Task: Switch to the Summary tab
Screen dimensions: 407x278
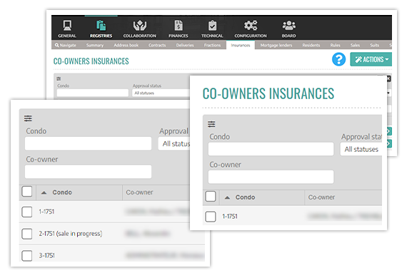Action: point(95,45)
